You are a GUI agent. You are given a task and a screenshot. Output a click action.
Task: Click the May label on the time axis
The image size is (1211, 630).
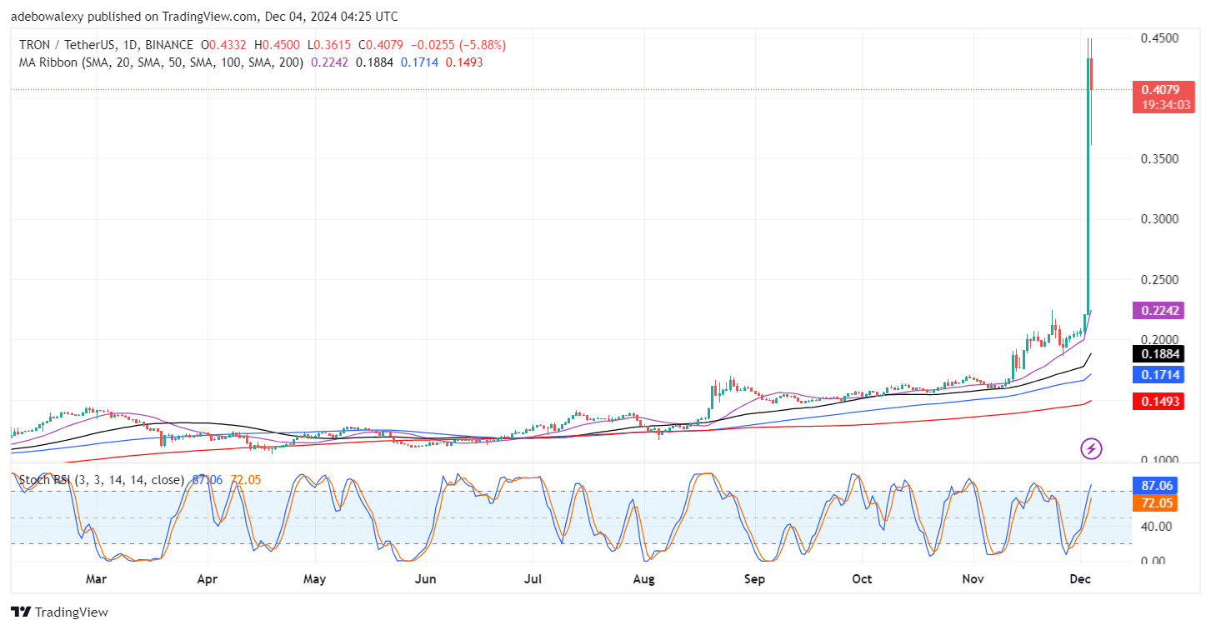[x=314, y=578]
